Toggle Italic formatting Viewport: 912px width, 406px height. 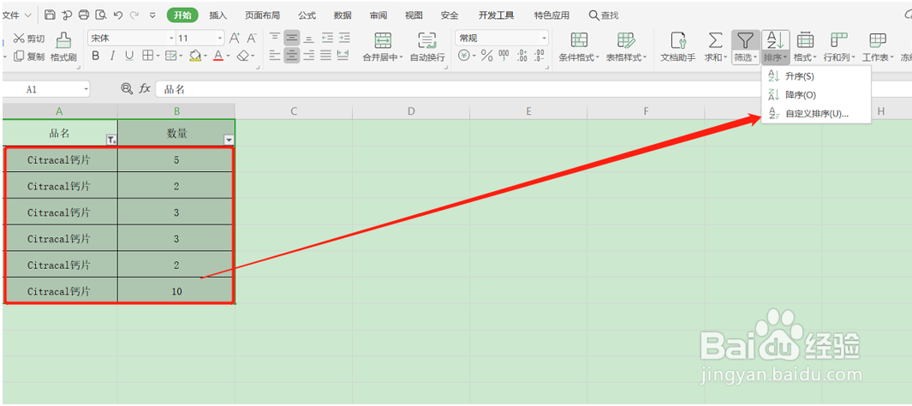coord(112,57)
